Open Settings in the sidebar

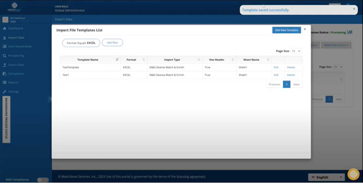click(x=14, y=92)
